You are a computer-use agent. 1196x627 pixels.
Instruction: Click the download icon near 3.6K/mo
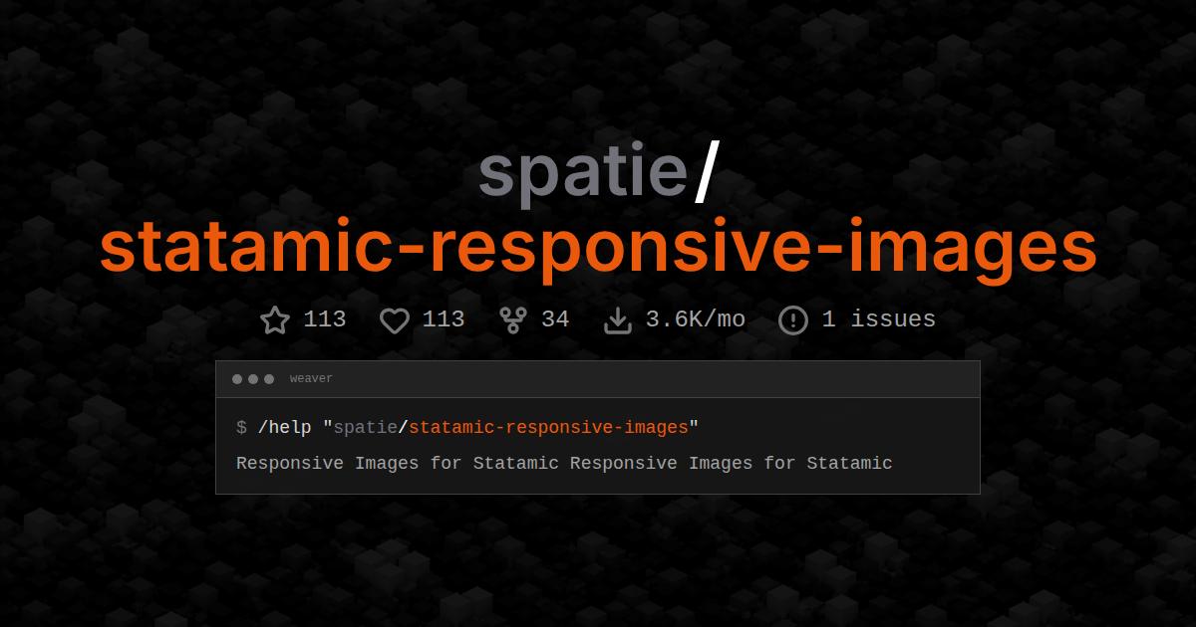click(x=620, y=319)
